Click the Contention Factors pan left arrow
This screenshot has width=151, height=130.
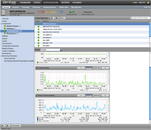point(81,95)
